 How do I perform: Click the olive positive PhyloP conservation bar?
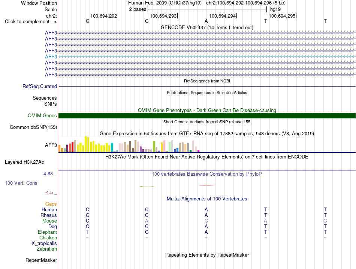pyautogui.click(x=147, y=186)
